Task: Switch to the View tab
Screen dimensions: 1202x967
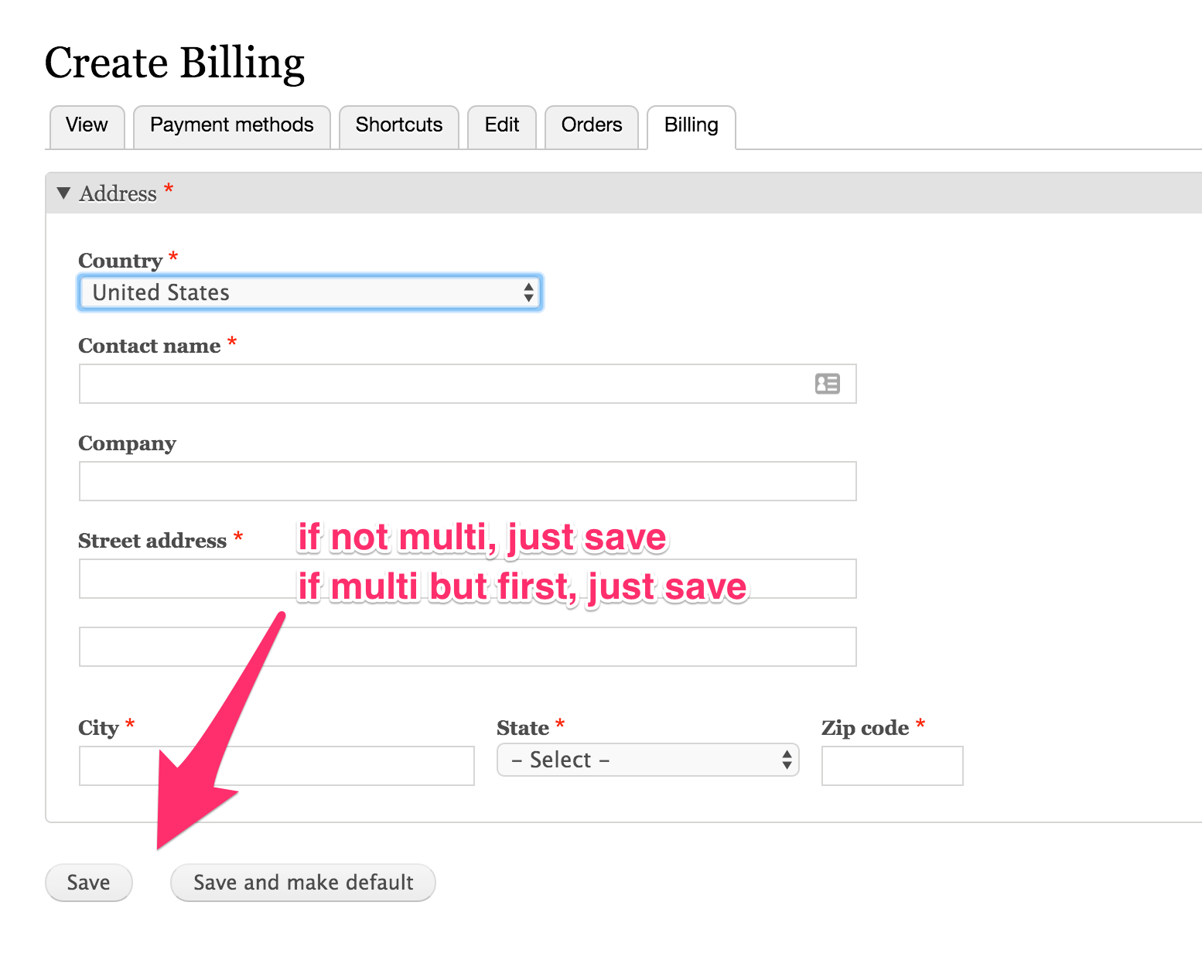Action: coord(87,125)
